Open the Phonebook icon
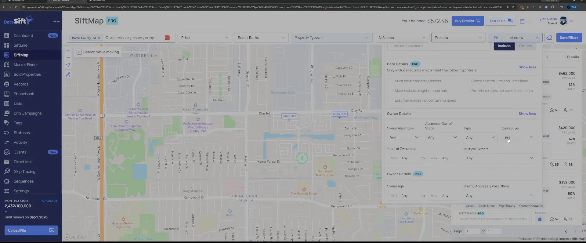This screenshot has height=243, width=586. pos(7,94)
